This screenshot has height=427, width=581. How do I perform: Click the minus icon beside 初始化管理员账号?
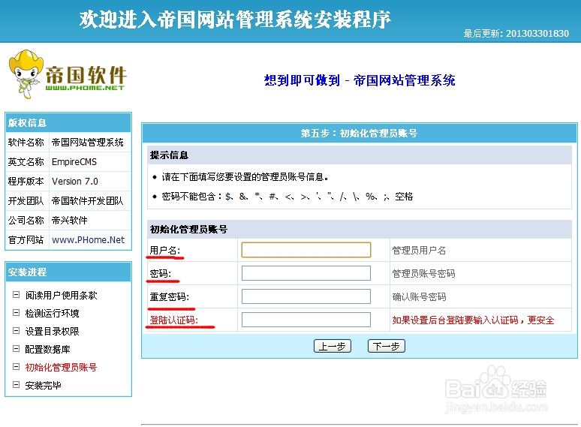[16, 367]
